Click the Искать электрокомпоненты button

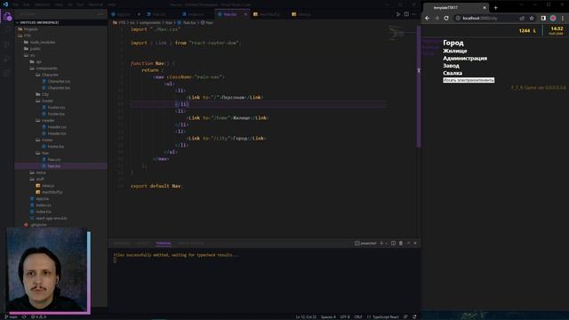469,80
